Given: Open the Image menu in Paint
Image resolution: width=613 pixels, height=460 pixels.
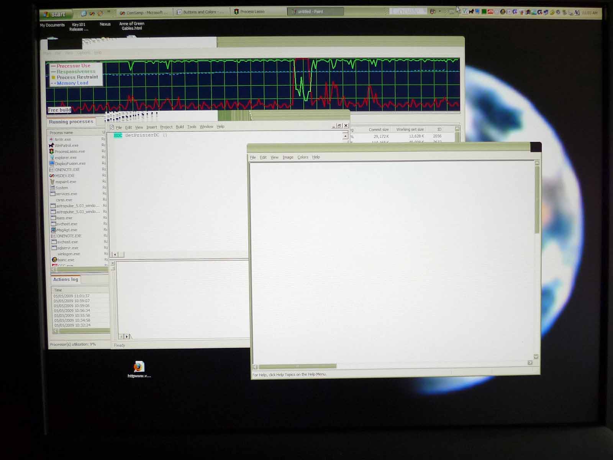Looking at the screenshot, I should tap(288, 157).
